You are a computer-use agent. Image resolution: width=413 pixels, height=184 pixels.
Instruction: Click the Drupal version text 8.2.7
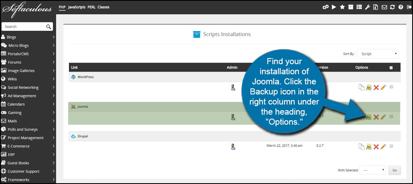click(x=320, y=146)
